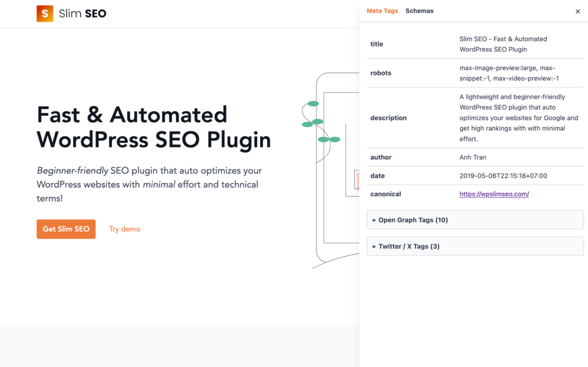Viewport: 588px width, 367px height.
Task: Select the author value "Anh Tran"
Action: 473,157
